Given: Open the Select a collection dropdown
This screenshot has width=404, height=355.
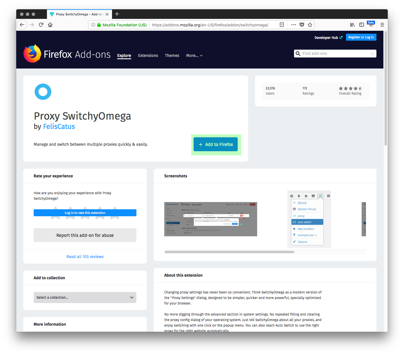Looking at the screenshot, I should (x=85, y=297).
